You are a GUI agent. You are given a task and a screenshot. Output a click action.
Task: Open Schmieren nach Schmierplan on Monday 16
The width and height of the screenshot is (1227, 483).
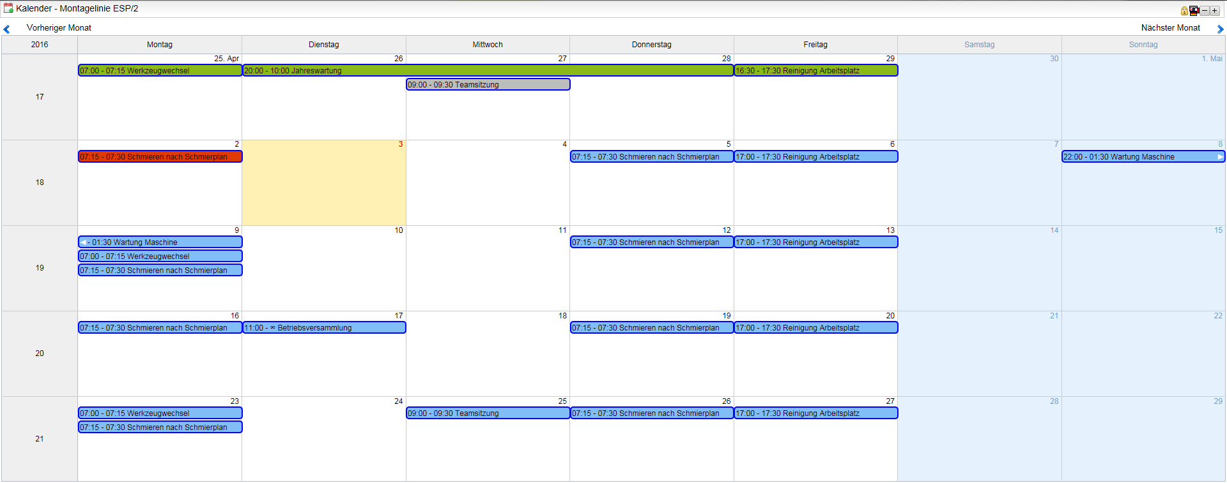coord(160,328)
